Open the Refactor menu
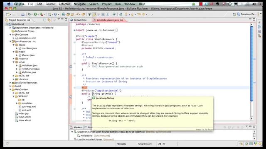Image resolution: width=266 pixels, height=149 pixels. pyautogui.click(x=64, y=4)
